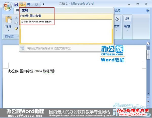The height and width of the screenshot is (118, 152).
Task: Open Word Help question mark icon
Action: pyautogui.click(x=148, y=11)
